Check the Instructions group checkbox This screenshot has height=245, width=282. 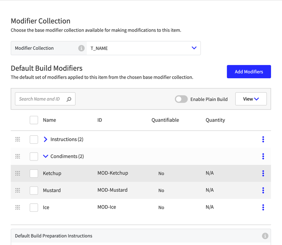34,139
